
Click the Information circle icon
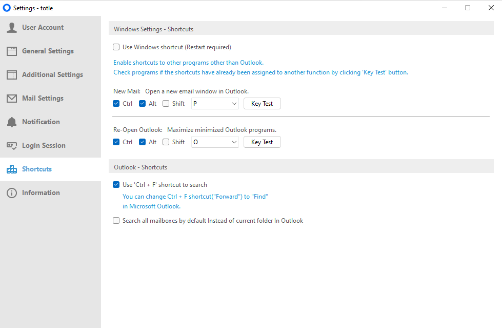(12, 192)
